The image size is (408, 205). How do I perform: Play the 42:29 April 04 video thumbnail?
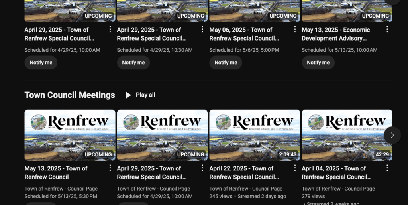tap(347, 135)
